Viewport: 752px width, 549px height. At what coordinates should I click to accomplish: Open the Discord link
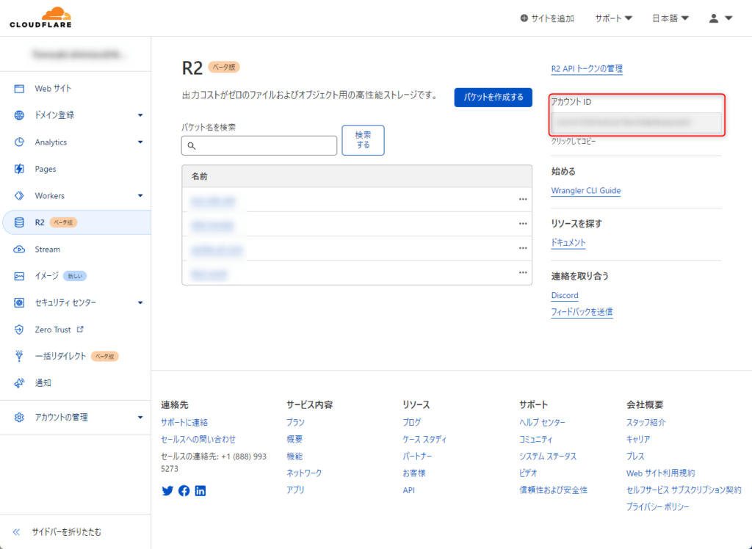565,295
